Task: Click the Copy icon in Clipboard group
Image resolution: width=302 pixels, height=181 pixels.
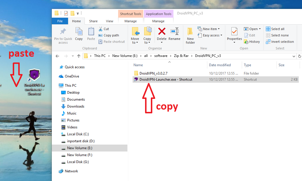Action: 79,31
